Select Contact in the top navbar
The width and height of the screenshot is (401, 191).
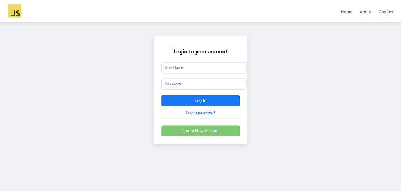point(386,12)
